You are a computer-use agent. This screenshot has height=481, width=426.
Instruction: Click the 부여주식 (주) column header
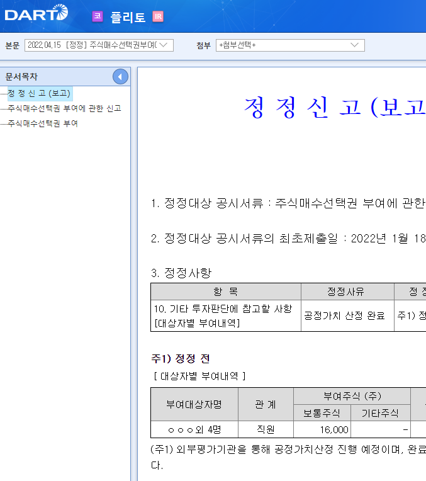click(352, 396)
